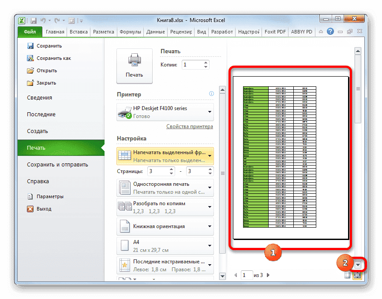Click the Save icon on the Quick Access toolbar

click(34, 20)
